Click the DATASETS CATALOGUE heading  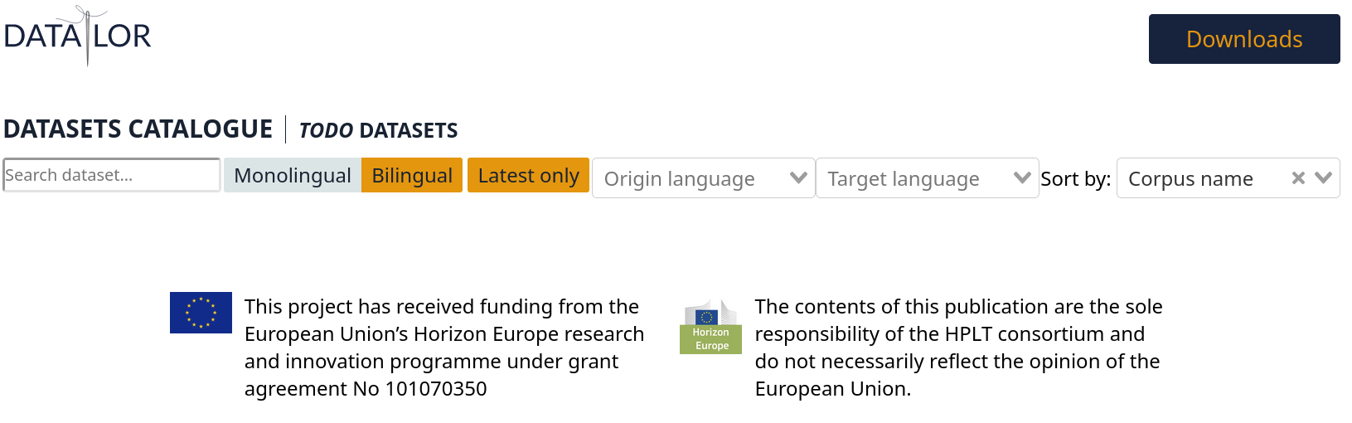[138, 129]
